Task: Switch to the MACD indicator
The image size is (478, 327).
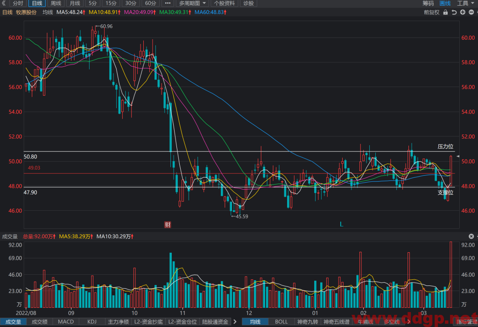Action: click(66, 321)
